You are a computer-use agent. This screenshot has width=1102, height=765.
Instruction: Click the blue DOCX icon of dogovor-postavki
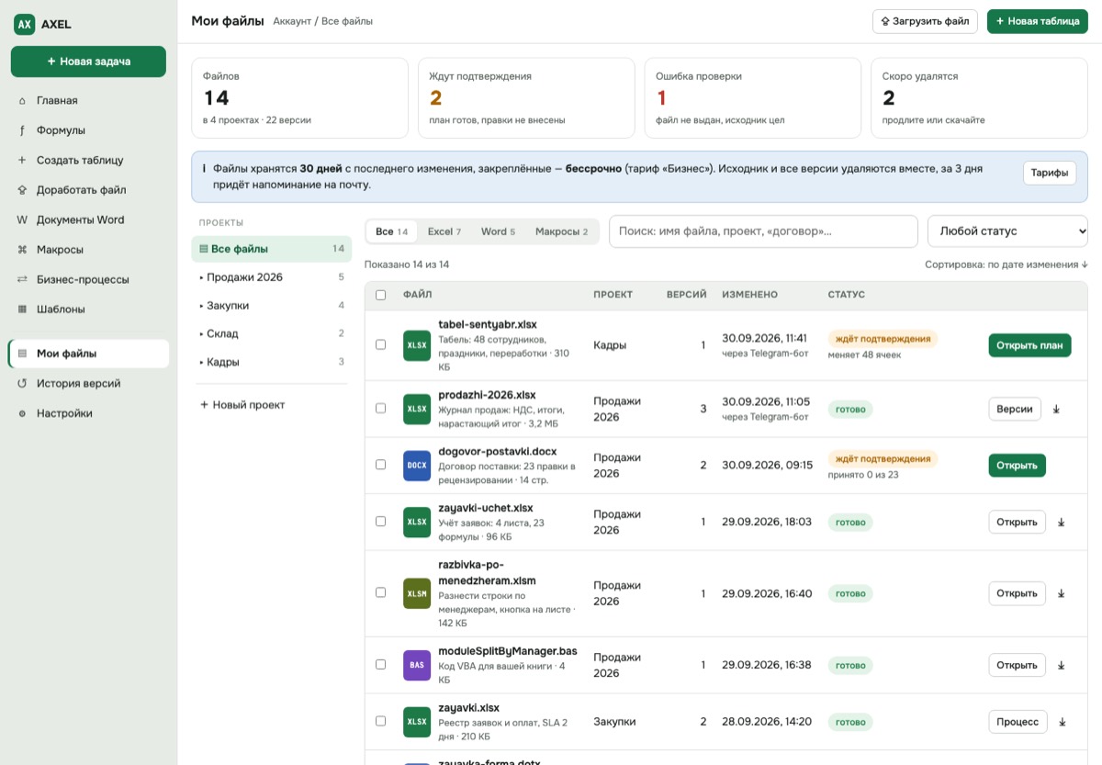pyautogui.click(x=417, y=466)
